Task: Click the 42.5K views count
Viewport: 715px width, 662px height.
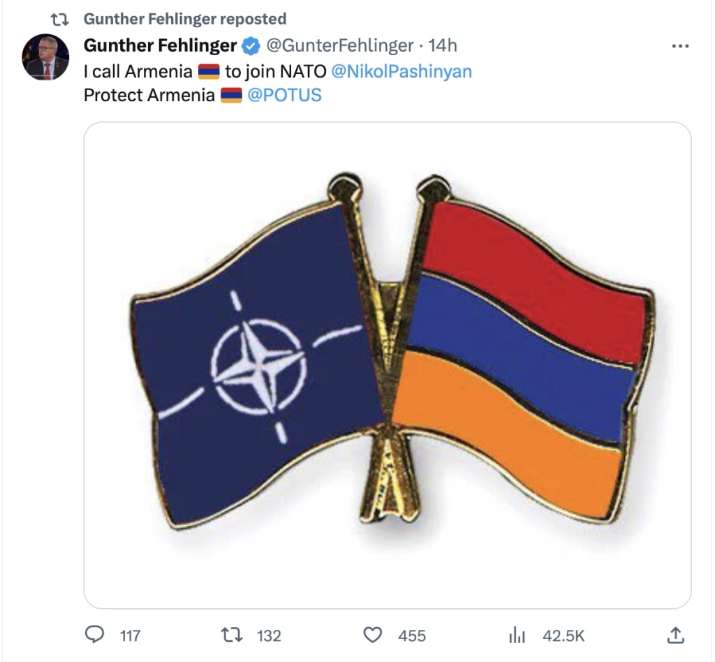Action: click(563, 635)
